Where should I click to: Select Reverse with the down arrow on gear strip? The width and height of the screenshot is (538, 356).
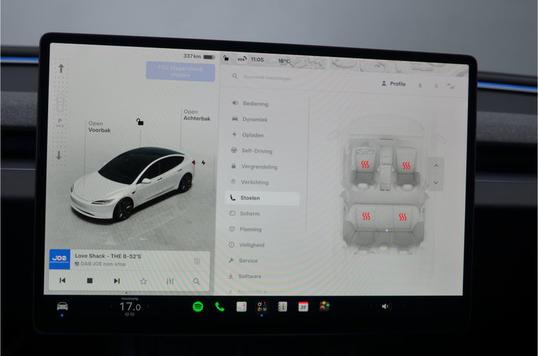(59, 155)
